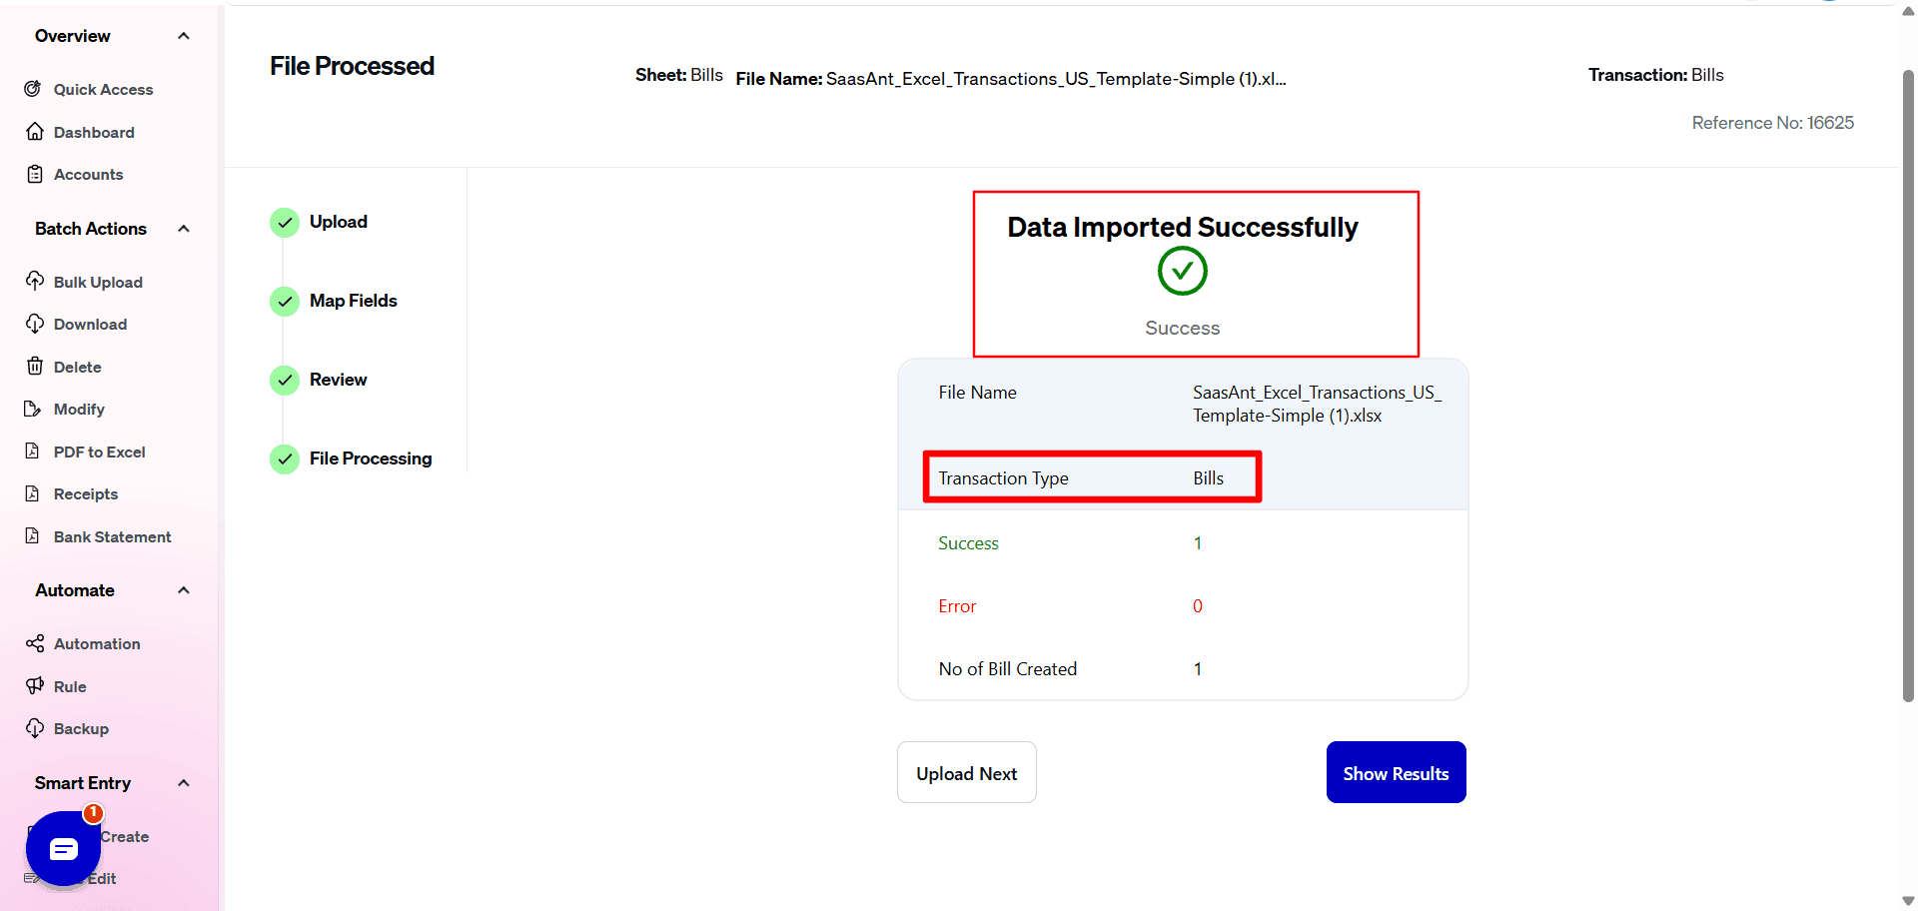Collapse the Automate section chevron
The width and height of the screenshot is (1918, 911).
tap(184, 590)
